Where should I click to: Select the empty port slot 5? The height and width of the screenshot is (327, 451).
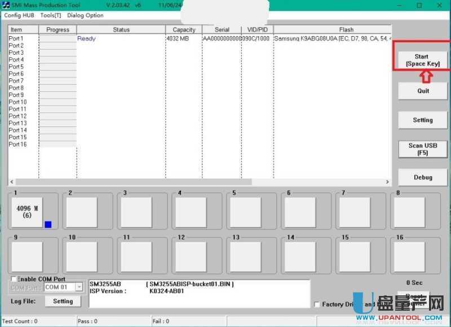tap(245, 212)
